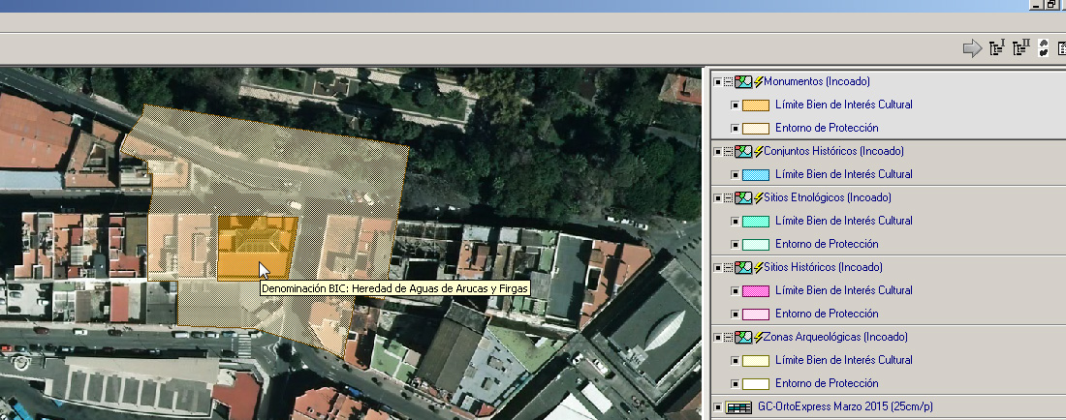This screenshot has width=1066, height=420.
Task: Toggle visibility of Sitios Históricos (Incoado) group
Action: point(717,268)
